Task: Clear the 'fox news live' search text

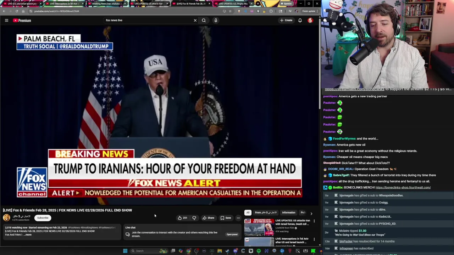Action: [x=195, y=20]
